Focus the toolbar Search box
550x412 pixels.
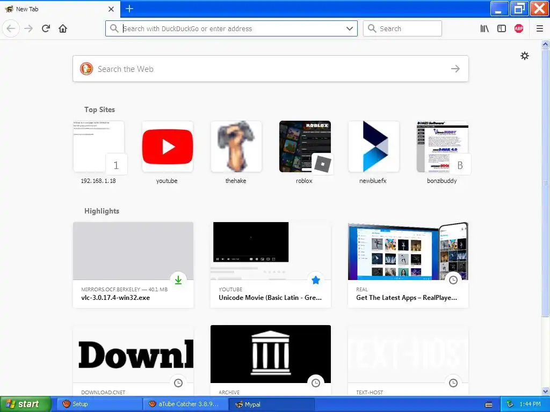(x=402, y=28)
